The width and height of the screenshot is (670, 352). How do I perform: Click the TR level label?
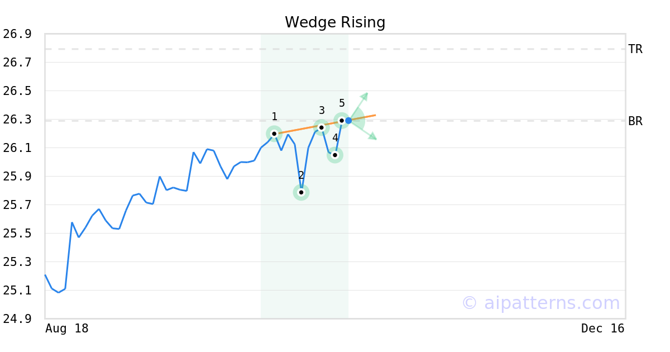coord(635,49)
